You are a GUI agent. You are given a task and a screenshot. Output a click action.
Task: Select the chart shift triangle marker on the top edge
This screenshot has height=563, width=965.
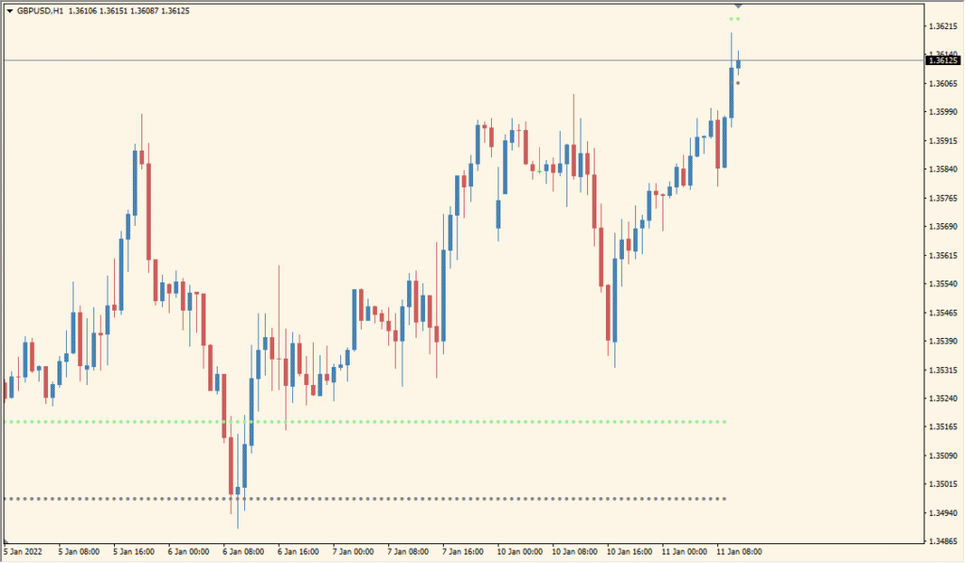738,7
